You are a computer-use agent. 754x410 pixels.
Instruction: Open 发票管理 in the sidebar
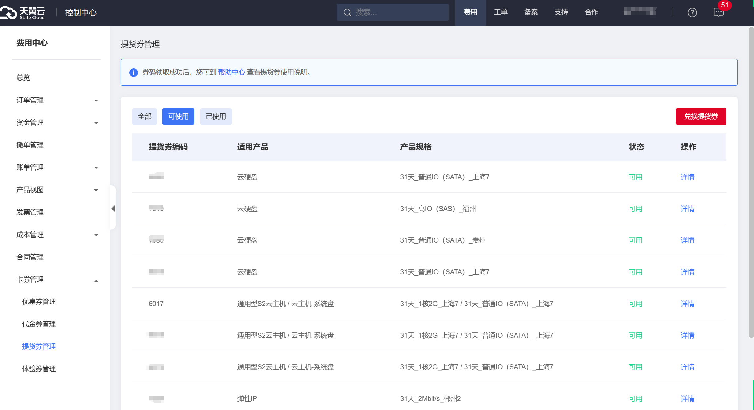click(x=30, y=212)
